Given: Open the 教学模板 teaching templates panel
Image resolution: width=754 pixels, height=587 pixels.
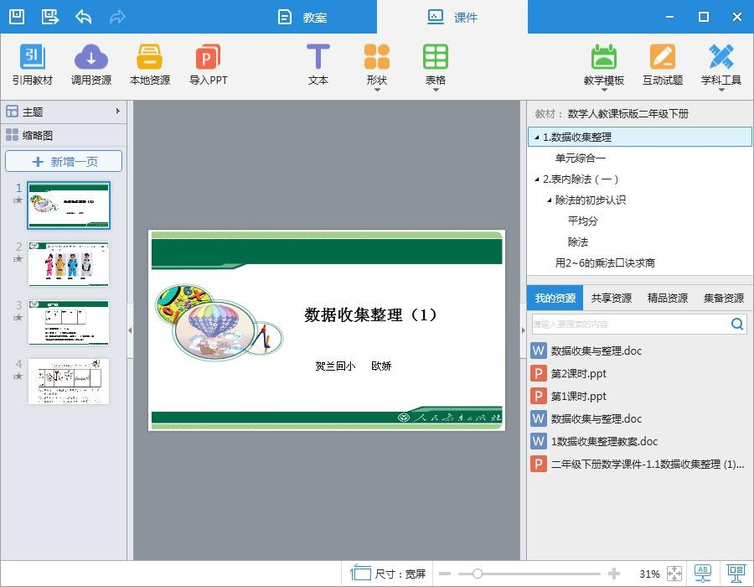Looking at the screenshot, I should 606,63.
